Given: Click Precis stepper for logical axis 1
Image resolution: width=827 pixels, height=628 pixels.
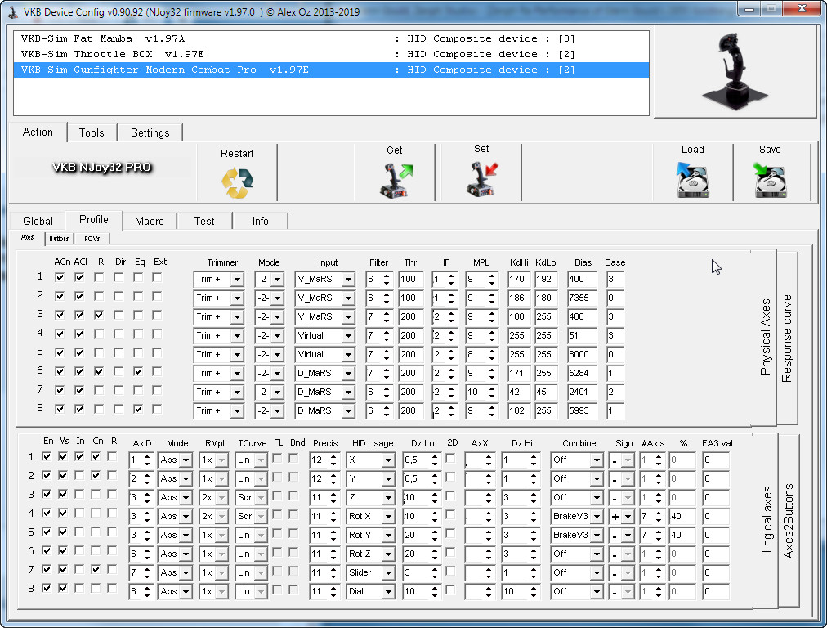Looking at the screenshot, I should pos(333,460).
